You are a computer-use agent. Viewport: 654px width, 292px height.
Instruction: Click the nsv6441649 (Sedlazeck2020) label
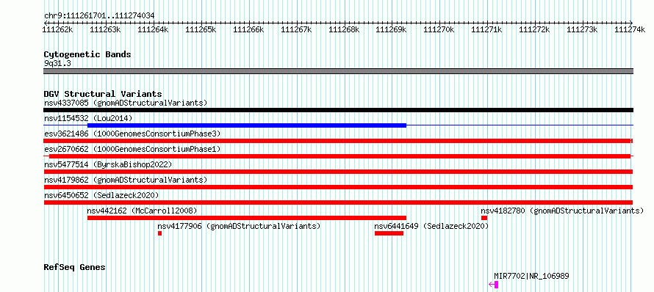431,226
